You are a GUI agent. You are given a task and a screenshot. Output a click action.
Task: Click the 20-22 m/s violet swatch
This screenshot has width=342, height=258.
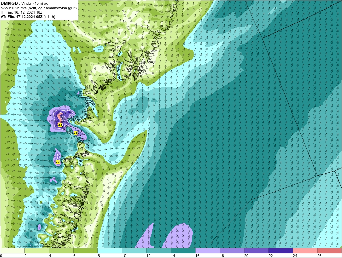coord(257,250)
